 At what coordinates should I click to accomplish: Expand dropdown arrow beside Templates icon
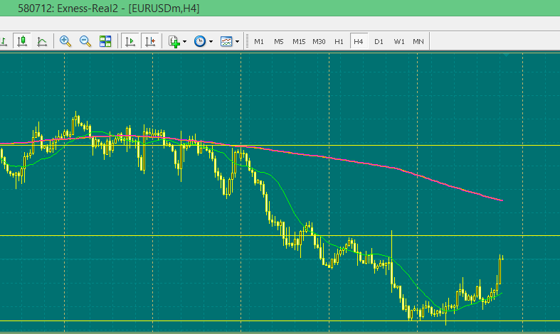(x=237, y=41)
